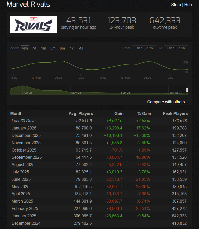Screen dimensions: 199x229
Task: Open the Hub link
Action: pos(188,5)
